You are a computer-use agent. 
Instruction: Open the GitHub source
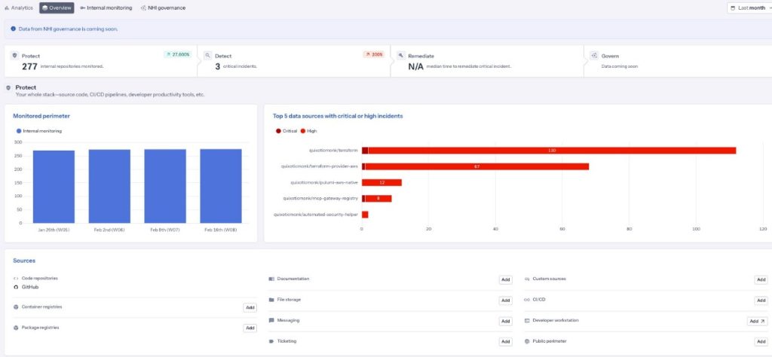point(30,287)
